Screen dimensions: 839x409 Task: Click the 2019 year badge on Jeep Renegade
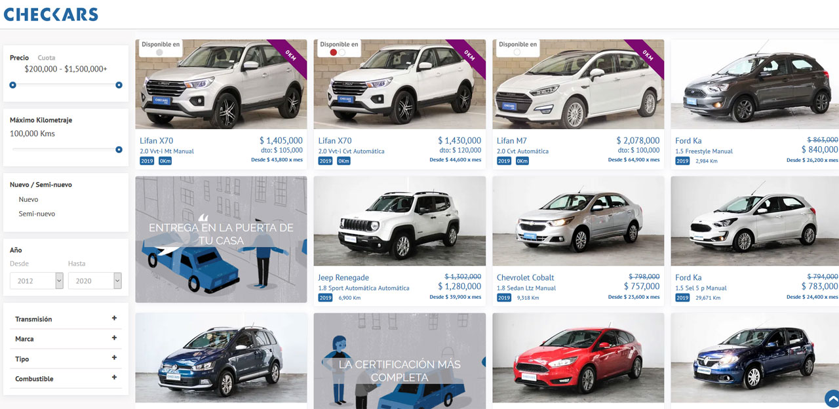[x=325, y=298]
